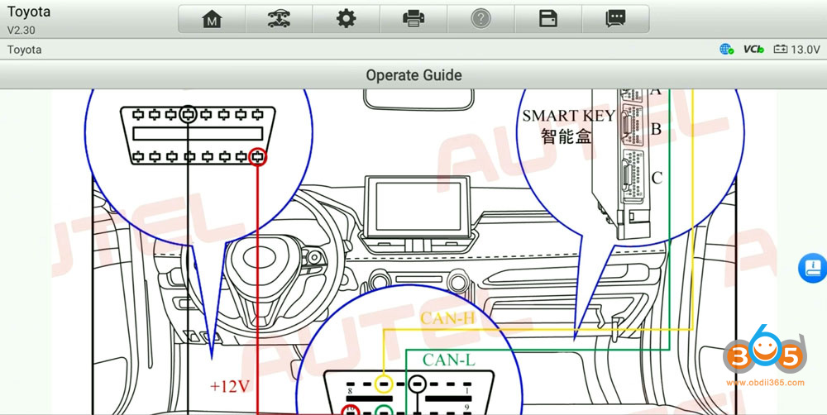Open the Home (M) main menu
The width and height of the screenshot is (827, 415).
[212, 19]
